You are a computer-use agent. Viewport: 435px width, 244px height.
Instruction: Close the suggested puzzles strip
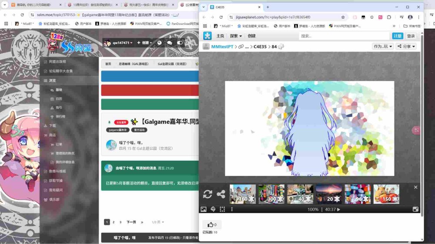(415, 187)
